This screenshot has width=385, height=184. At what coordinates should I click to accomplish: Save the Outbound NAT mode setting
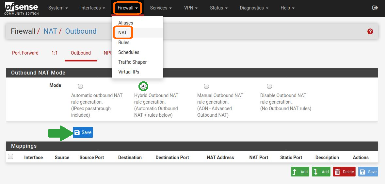[83, 132]
